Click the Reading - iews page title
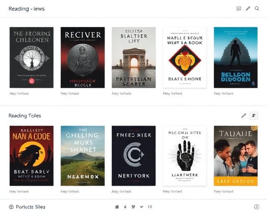The height and width of the screenshot is (214, 267). coord(27,9)
